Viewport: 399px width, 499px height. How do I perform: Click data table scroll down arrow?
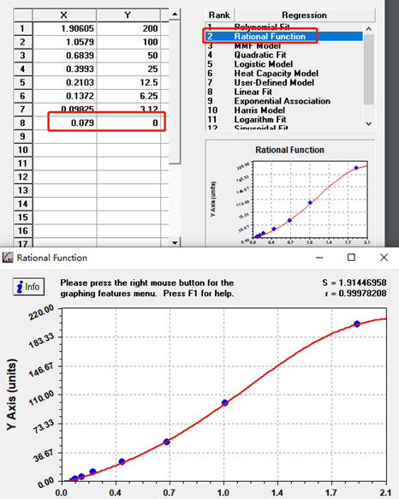[x=175, y=242]
